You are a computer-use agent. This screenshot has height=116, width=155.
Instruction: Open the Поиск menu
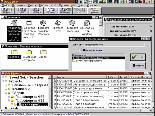[x=32, y=5]
